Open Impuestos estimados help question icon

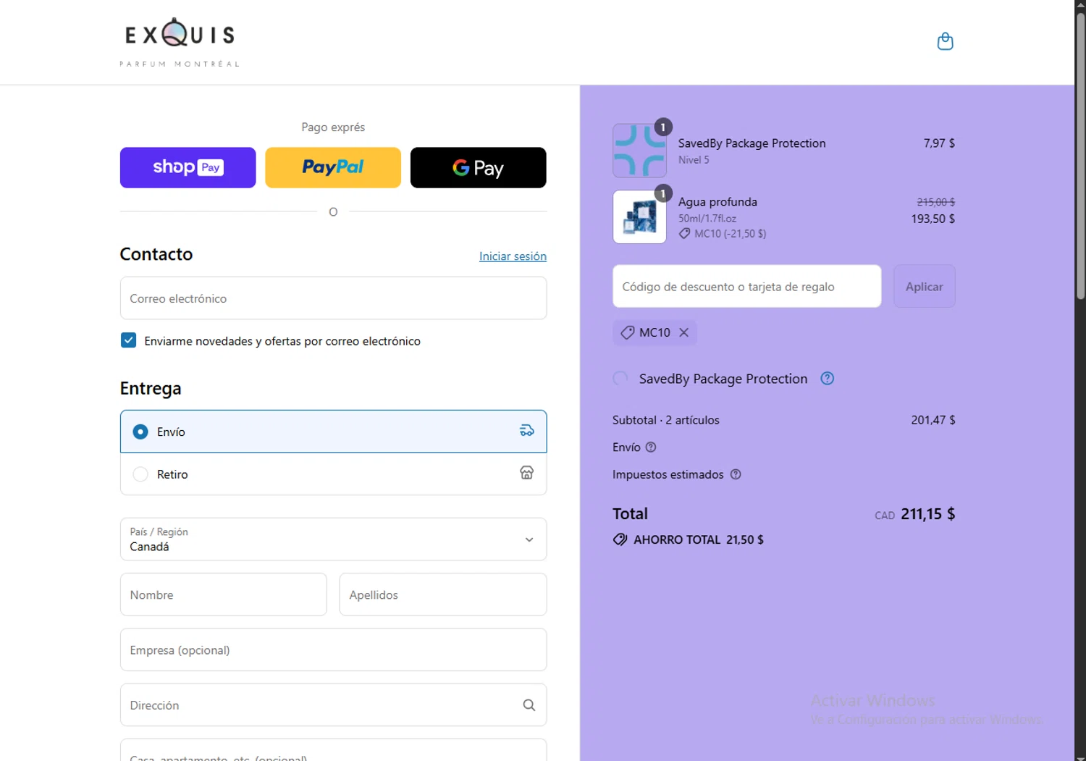click(x=736, y=474)
